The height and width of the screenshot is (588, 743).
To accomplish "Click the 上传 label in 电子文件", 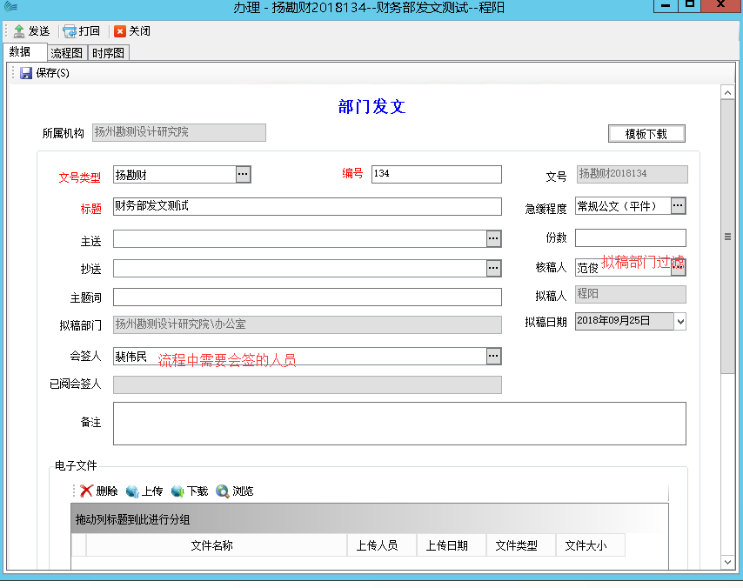I will [x=152, y=491].
